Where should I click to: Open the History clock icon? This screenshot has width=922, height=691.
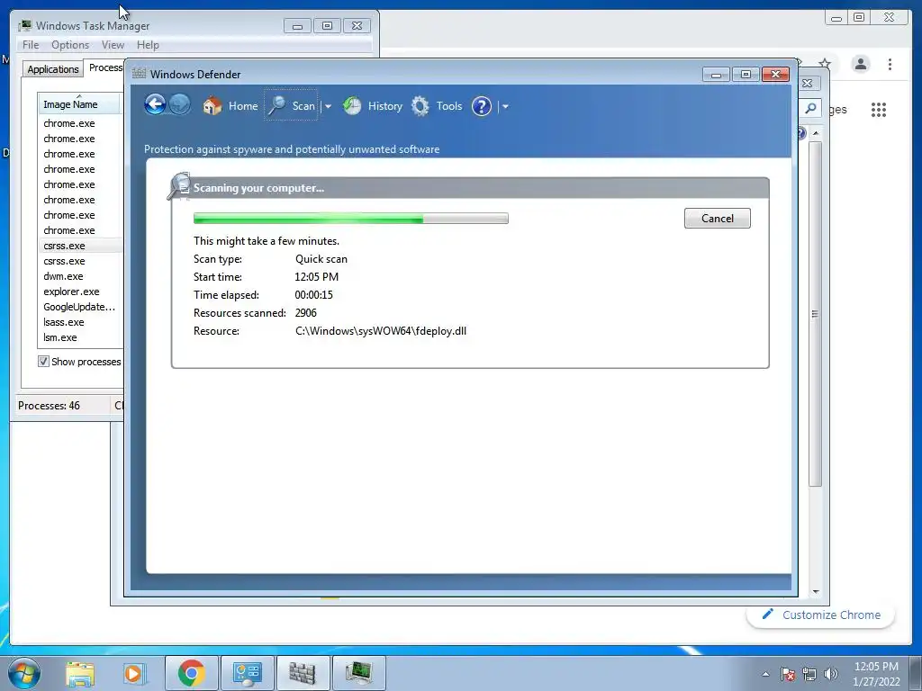(352, 106)
